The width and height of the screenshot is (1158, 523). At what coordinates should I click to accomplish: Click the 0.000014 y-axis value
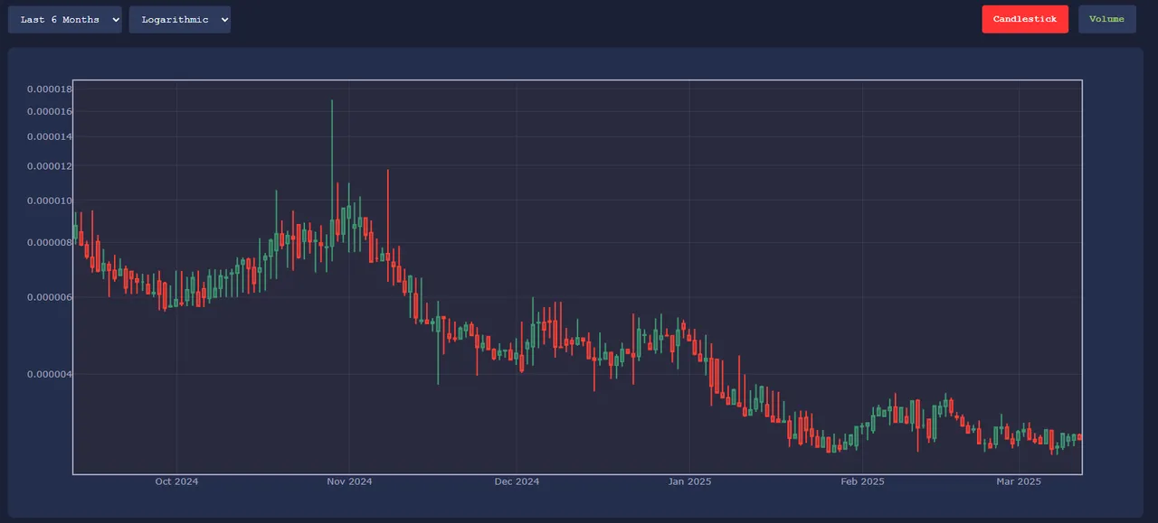(x=49, y=136)
